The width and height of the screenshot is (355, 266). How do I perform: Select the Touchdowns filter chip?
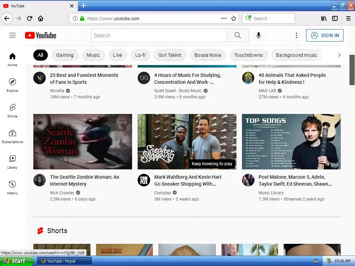[x=249, y=55]
